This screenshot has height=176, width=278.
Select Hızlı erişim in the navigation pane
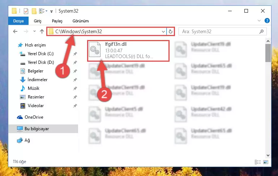click(x=32, y=45)
